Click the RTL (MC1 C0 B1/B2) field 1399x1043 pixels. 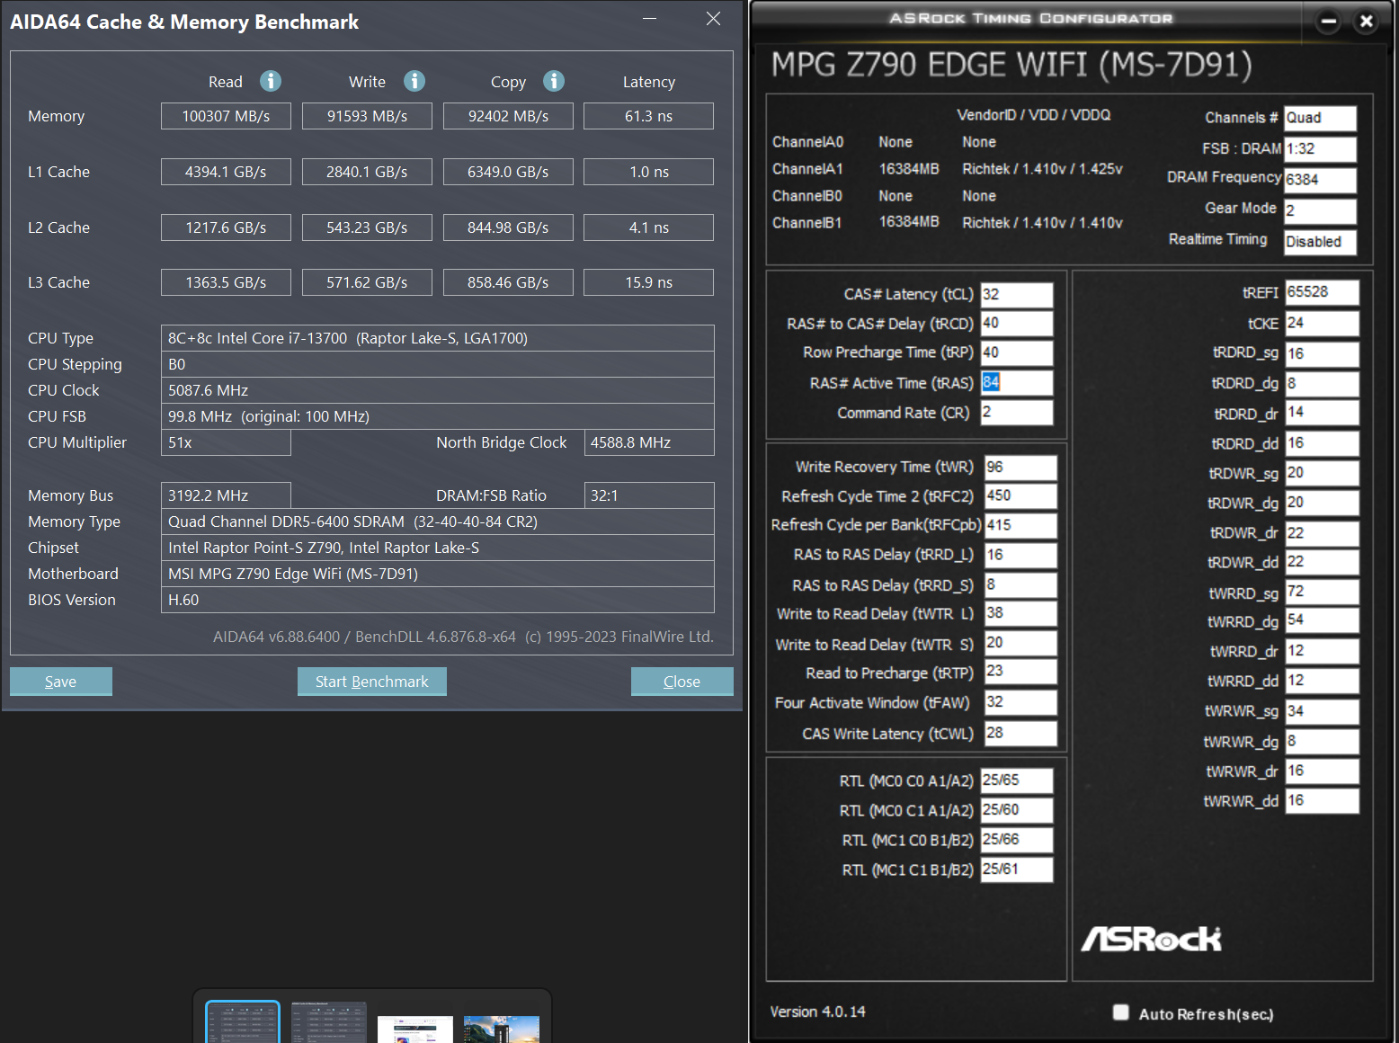(x=1016, y=840)
